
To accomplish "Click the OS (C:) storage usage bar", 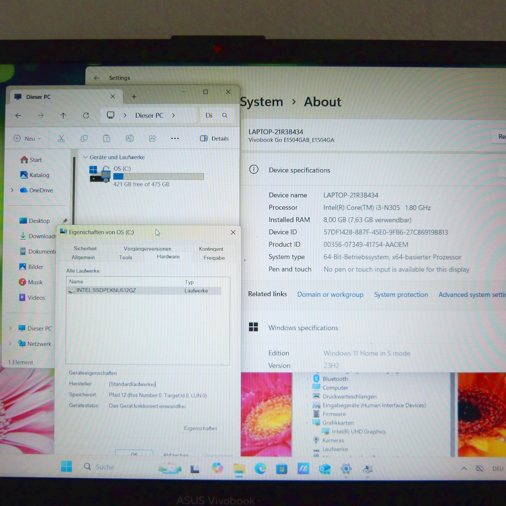I will (158, 176).
